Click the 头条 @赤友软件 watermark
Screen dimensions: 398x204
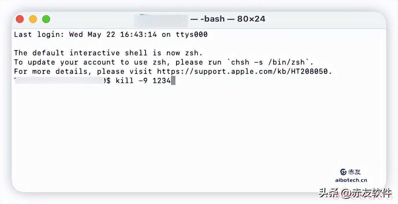coord(355,193)
